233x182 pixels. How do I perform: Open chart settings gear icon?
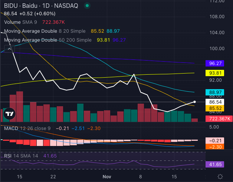pos(220,176)
